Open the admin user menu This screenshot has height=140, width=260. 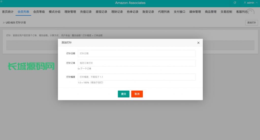(x=249, y=3)
